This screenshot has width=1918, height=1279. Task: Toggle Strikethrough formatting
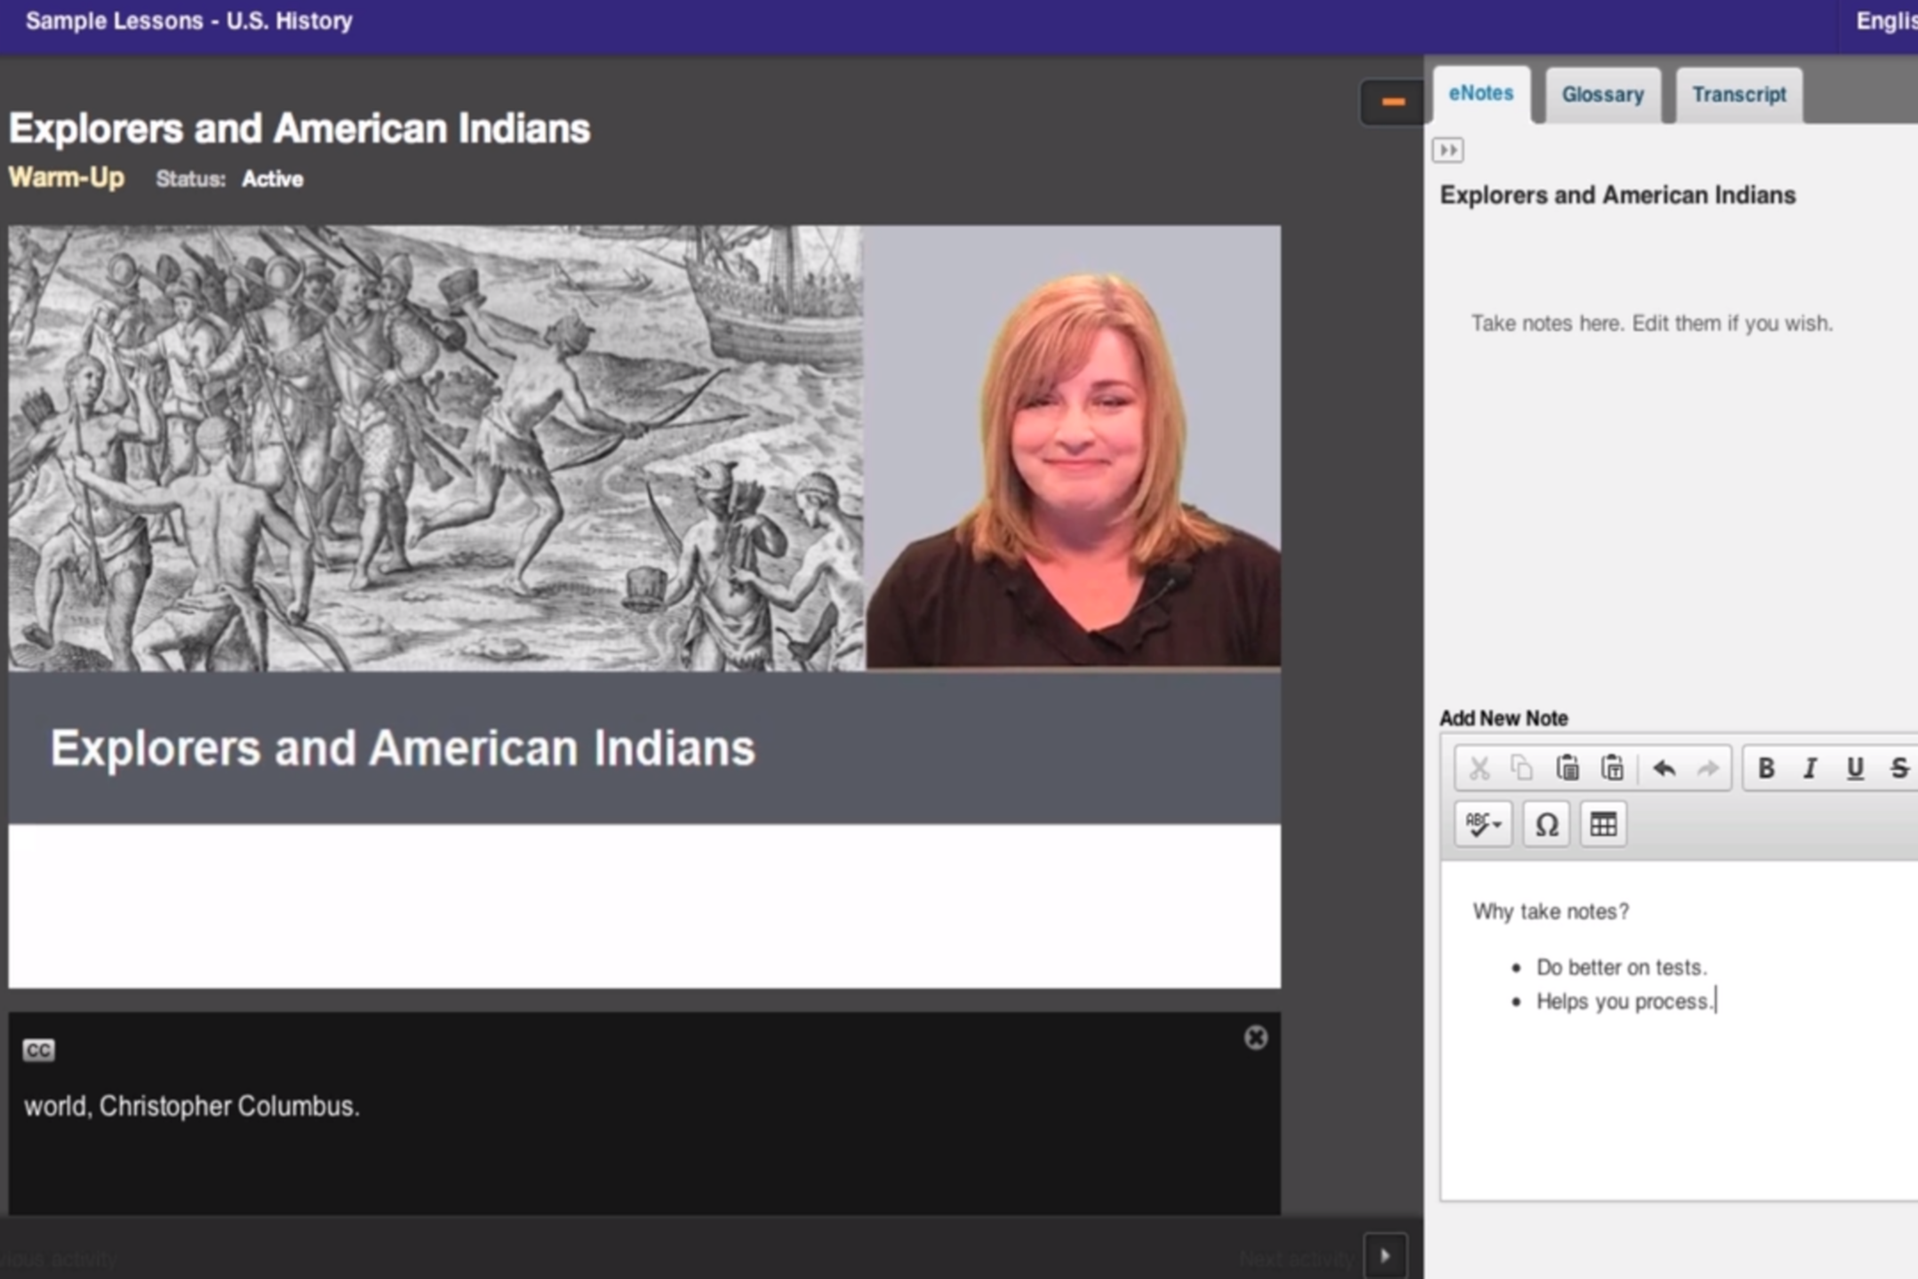1899,768
